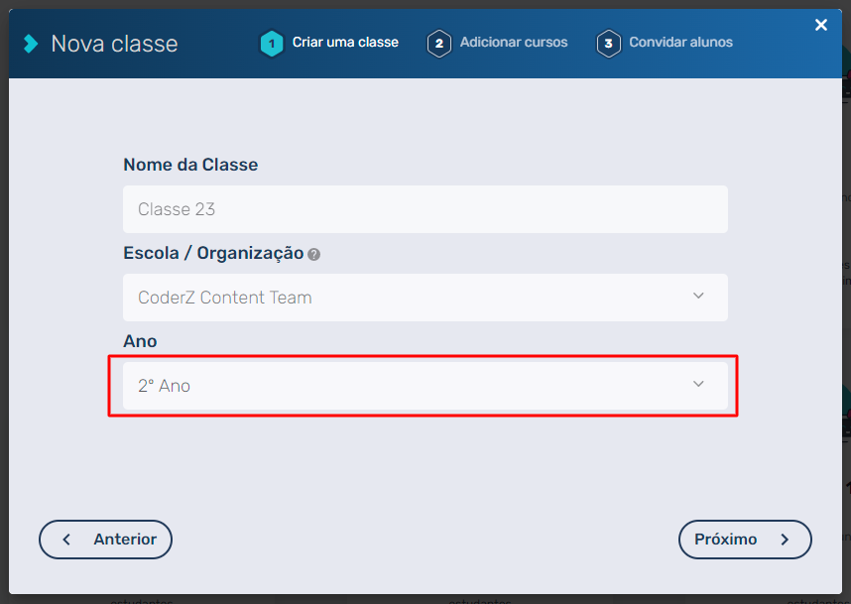This screenshot has width=851, height=604.
Task: Click the arrow icon beside Nova classe
Action: point(32,44)
